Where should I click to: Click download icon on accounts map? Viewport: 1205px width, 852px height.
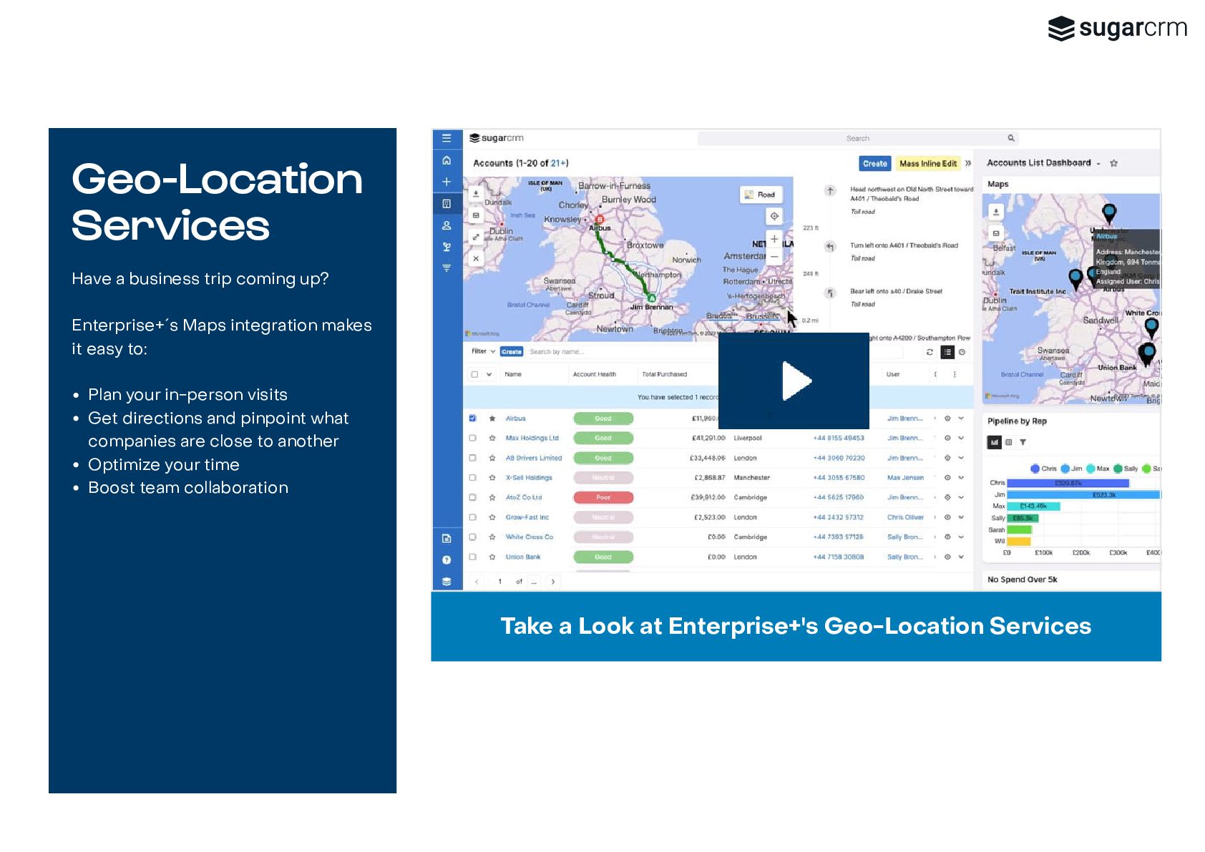pyautogui.click(x=476, y=193)
